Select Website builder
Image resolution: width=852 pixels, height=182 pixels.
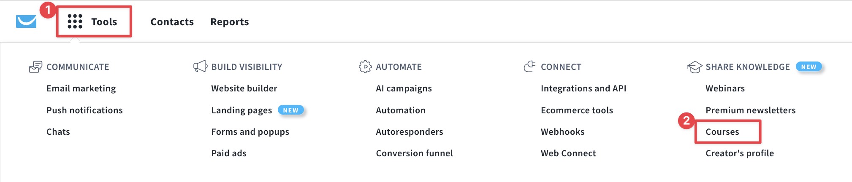(x=244, y=88)
